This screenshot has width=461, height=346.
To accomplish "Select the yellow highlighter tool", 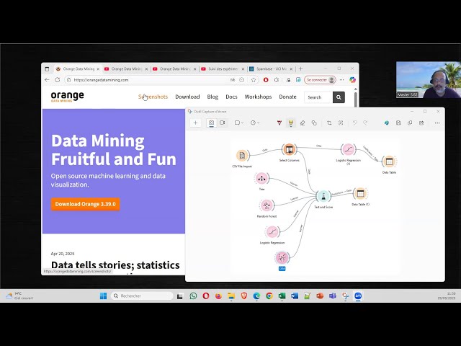I will (x=291, y=123).
